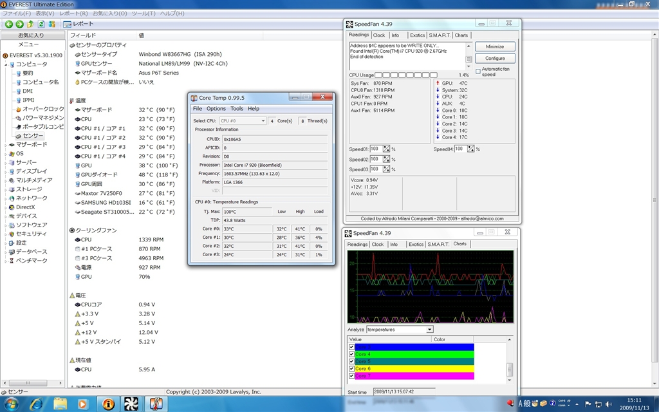This screenshot has width=659, height=412.
Task: Open the Analyze temperatures dropdown
Action: point(430,330)
